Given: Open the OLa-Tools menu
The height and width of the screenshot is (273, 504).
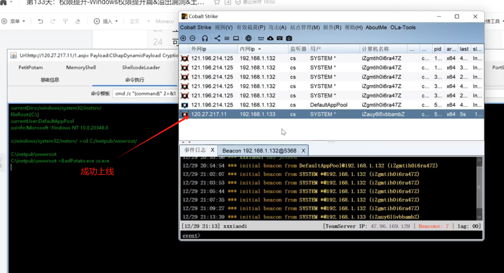Looking at the screenshot, I should [x=403, y=27].
